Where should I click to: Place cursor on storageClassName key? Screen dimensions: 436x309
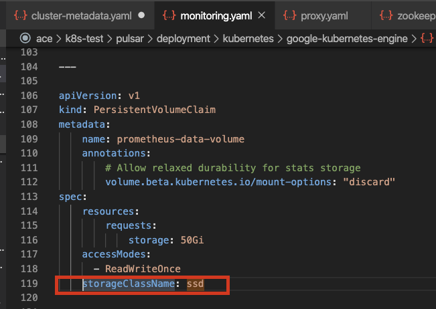129,284
